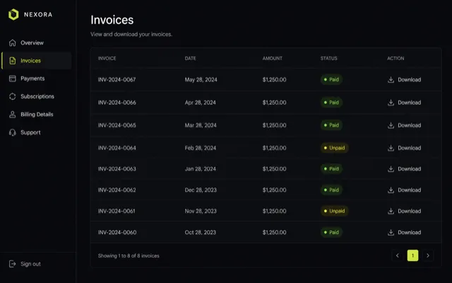Select page 1 in pagination
Screen dimensions: 452x283
pyautogui.click(x=412, y=255)
